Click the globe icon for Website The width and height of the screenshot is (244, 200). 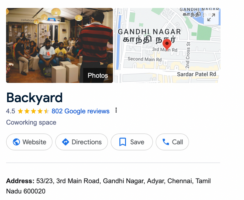tap(16, 142)
